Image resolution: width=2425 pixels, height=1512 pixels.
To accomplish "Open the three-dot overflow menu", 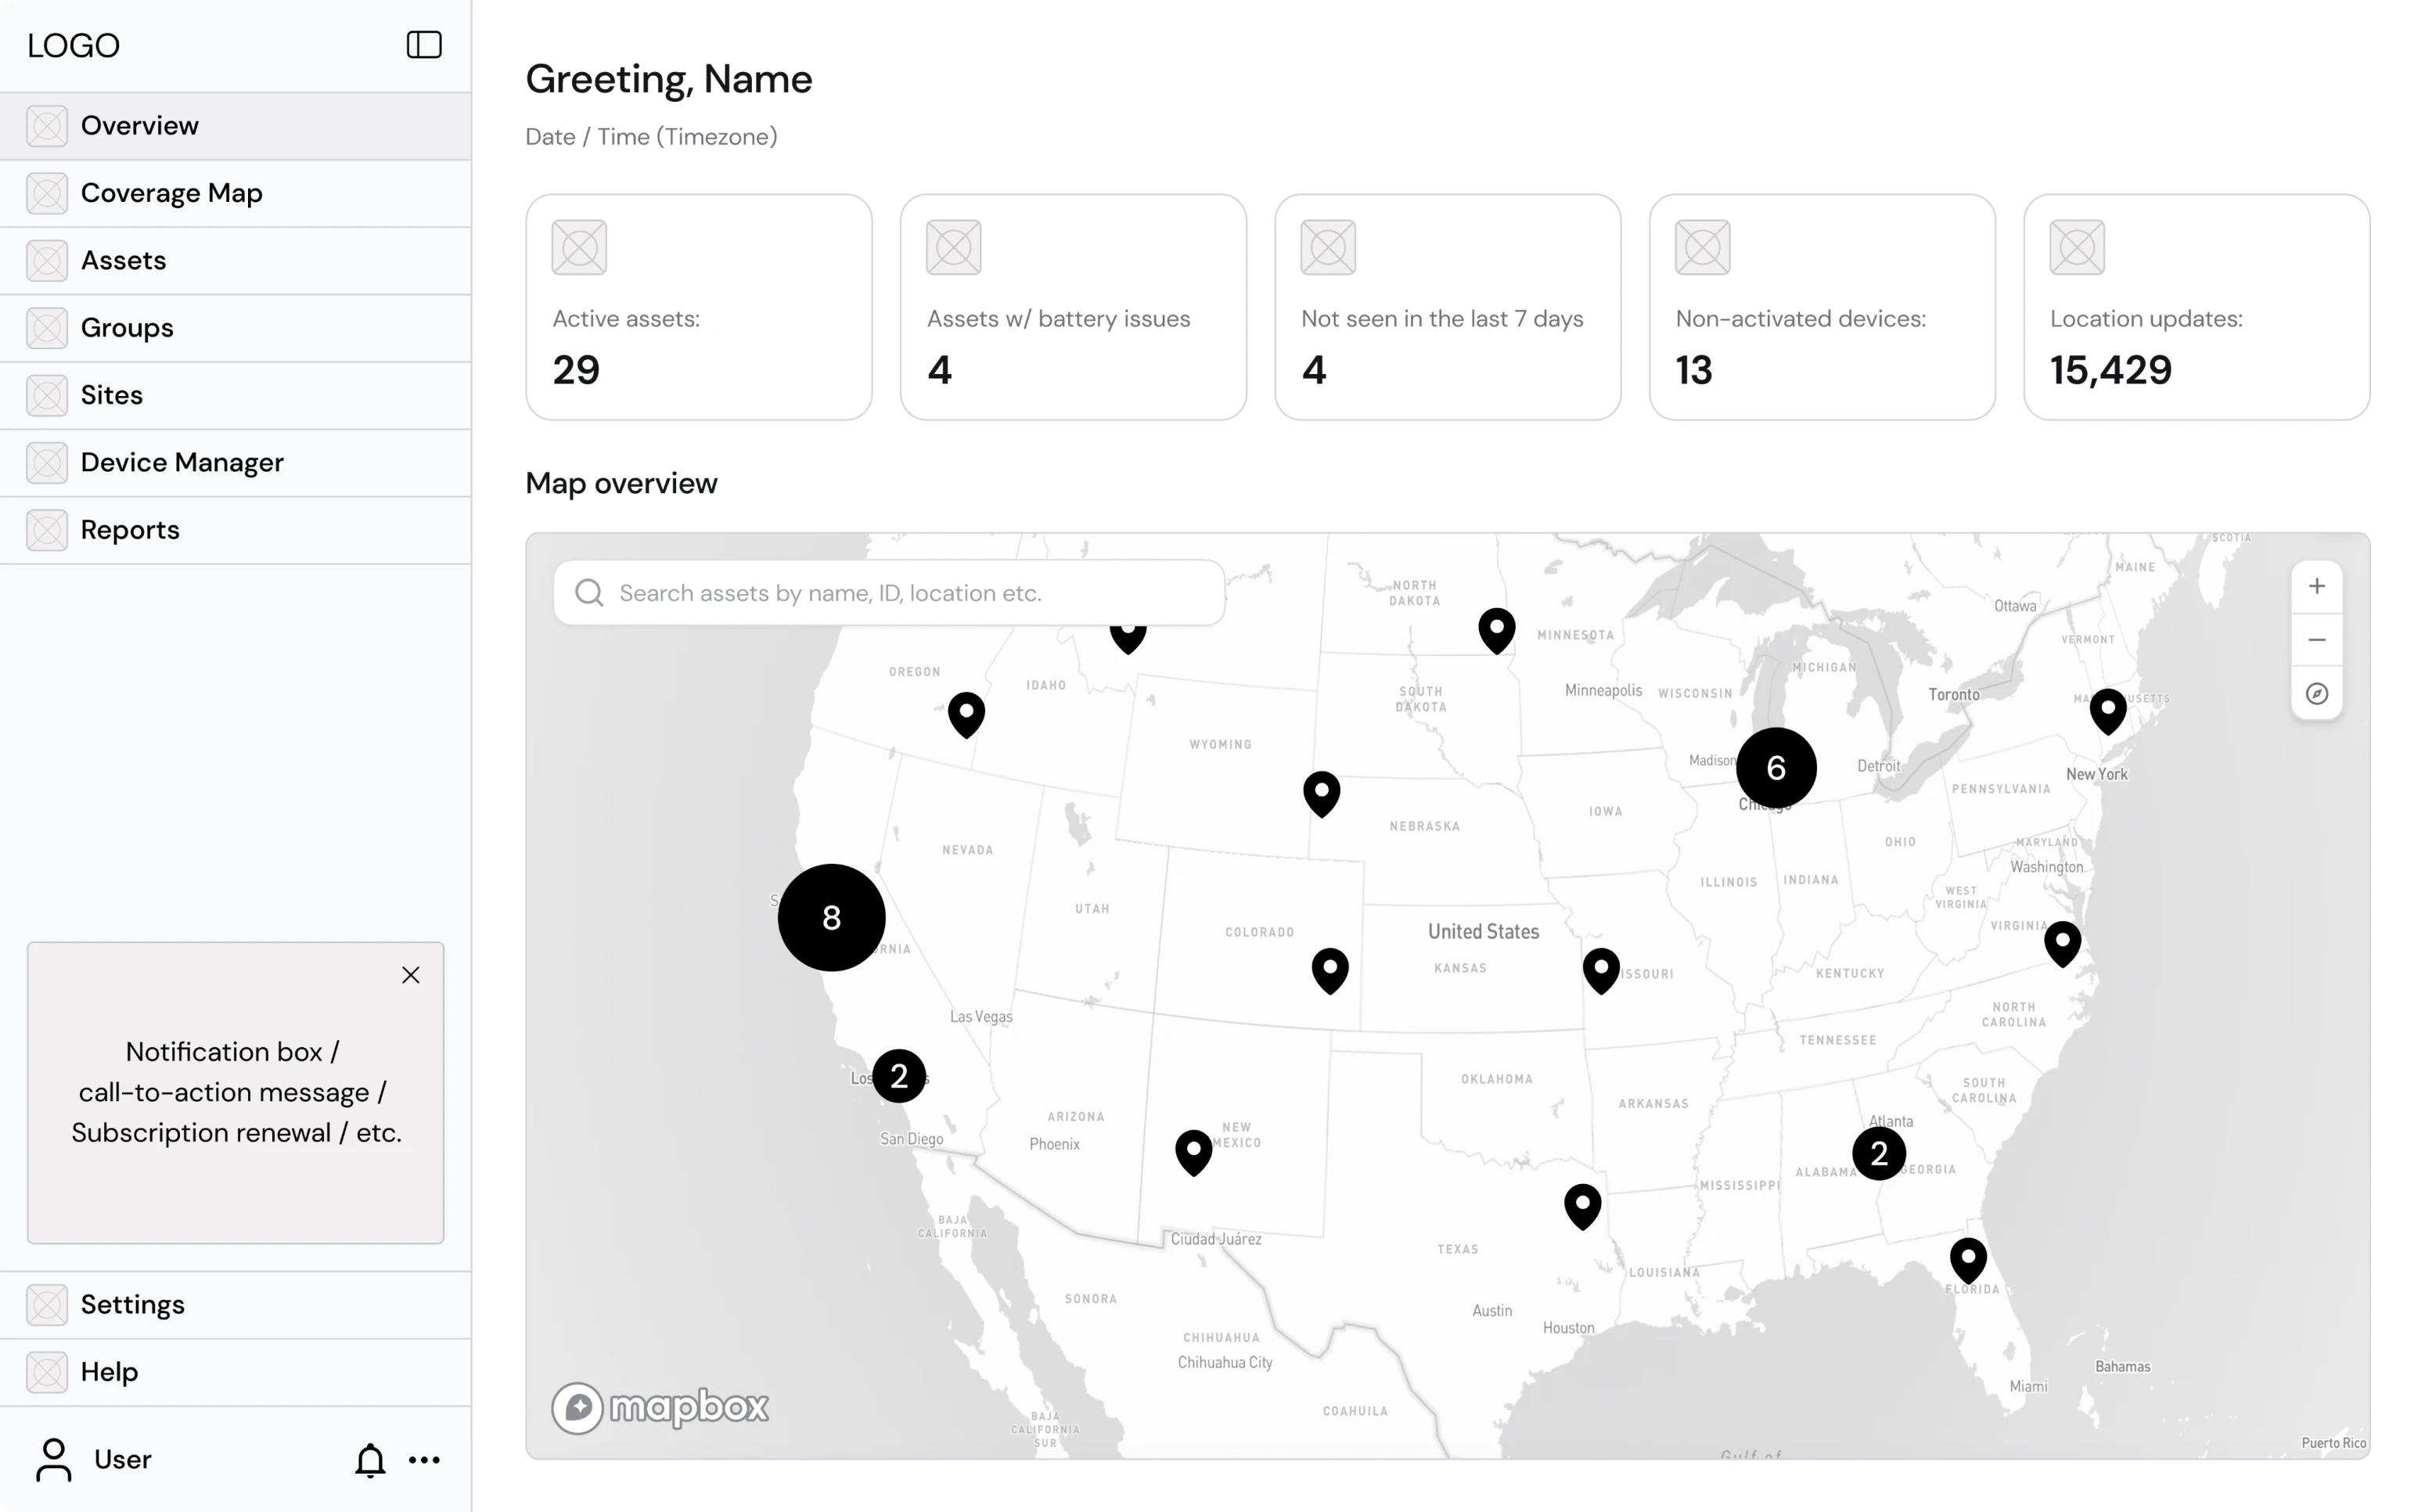I will coord(425,1459).
